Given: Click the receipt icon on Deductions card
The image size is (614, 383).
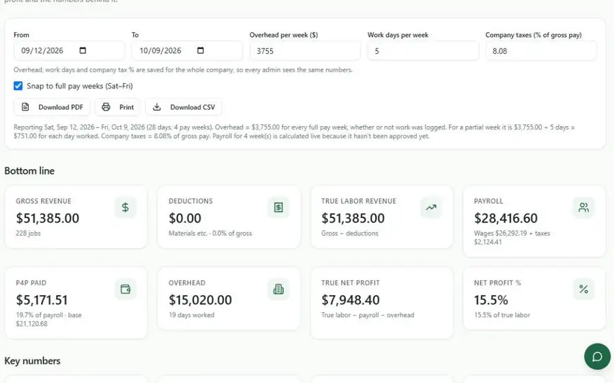Looking at the screenshot, I should tap(278, 207).
